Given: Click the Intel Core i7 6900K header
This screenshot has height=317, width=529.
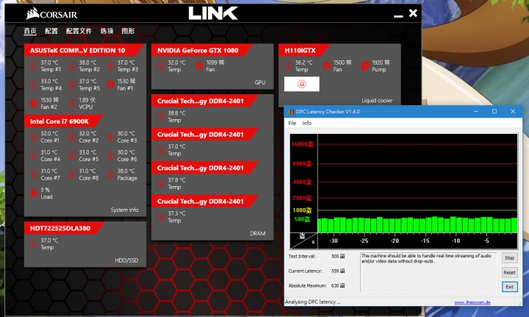Looking at the screenshot, I should (x=63, y=121).
